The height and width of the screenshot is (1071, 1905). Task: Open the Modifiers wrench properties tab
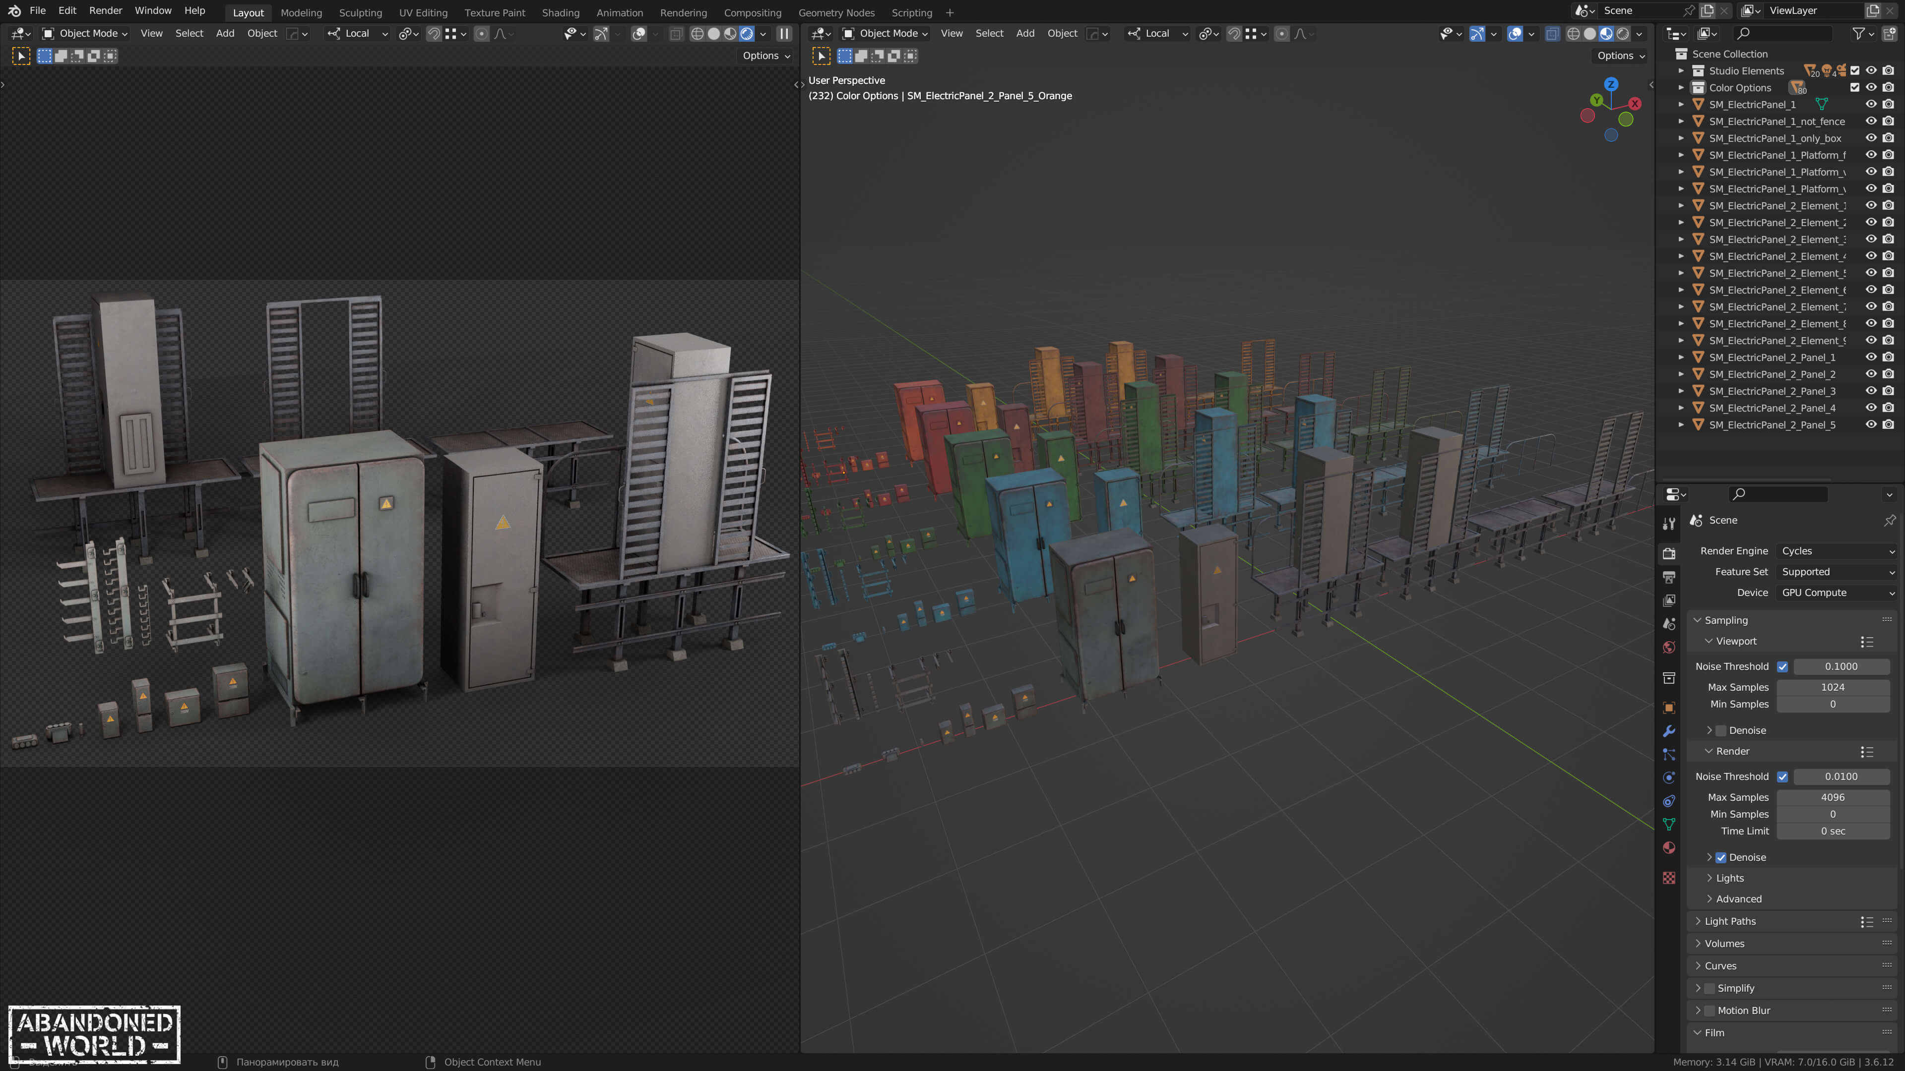(1669, 731)
